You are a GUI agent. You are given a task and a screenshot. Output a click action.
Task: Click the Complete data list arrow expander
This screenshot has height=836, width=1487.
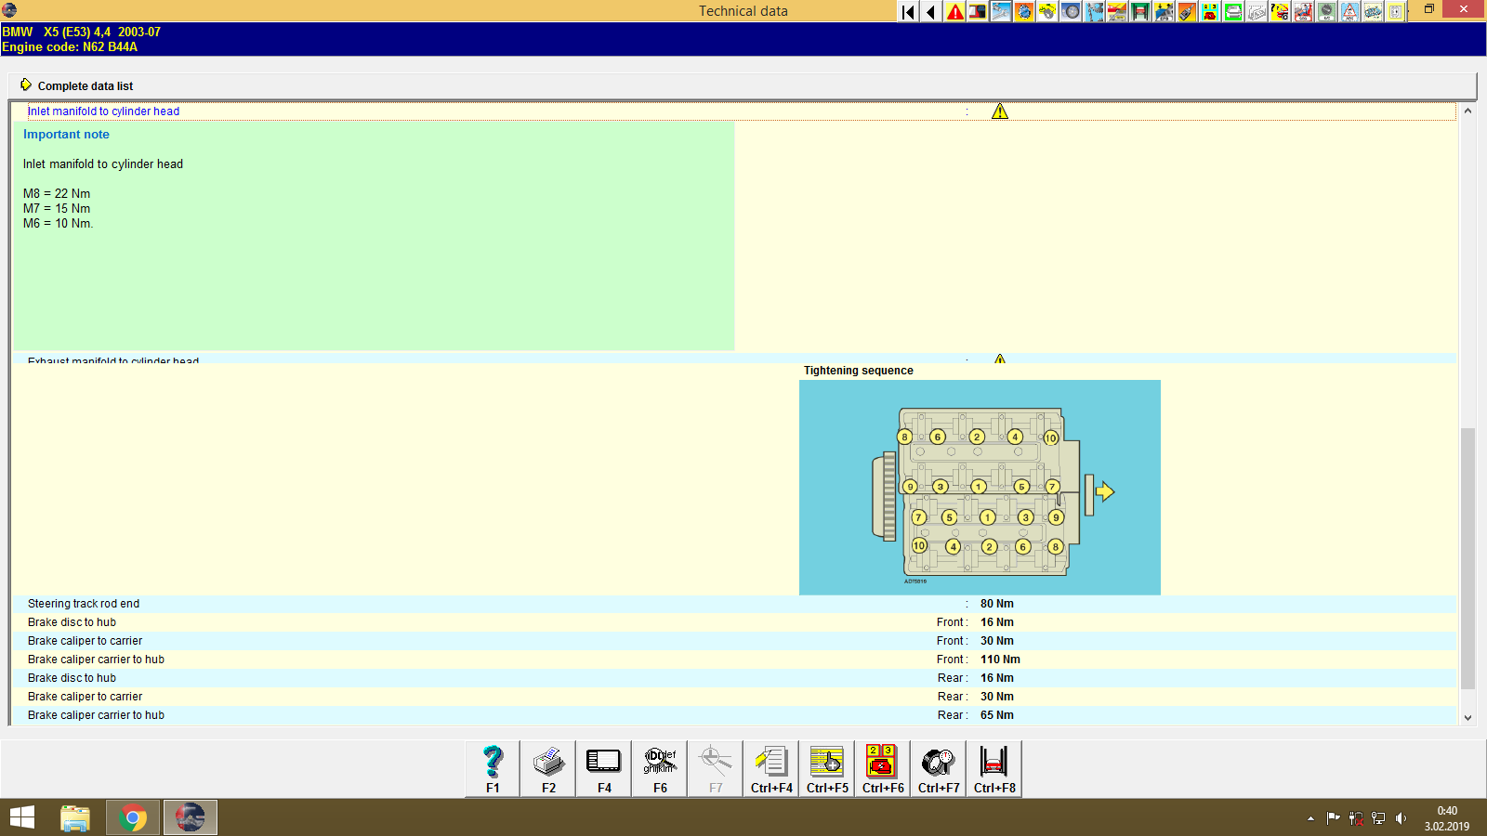pos(26,85)
